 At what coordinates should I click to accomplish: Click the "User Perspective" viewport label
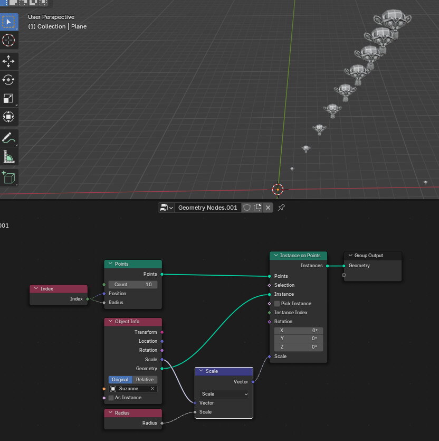(51, 17)
